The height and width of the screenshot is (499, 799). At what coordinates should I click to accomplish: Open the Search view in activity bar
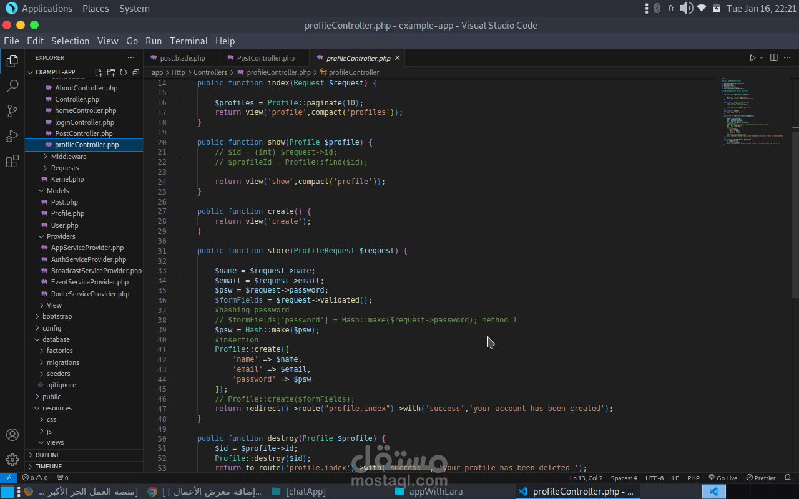click(x=12, y=86)
